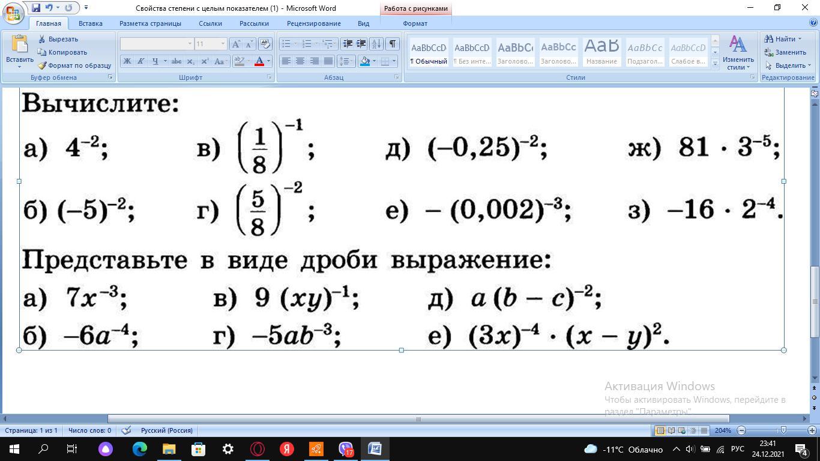Decrease paragraph indent

[348, 44]
